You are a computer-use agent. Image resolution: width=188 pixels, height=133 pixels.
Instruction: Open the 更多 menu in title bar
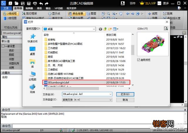(x=166, y=3)
